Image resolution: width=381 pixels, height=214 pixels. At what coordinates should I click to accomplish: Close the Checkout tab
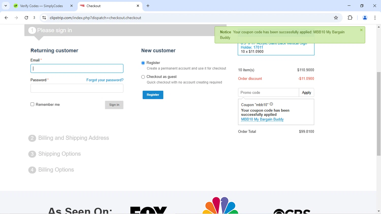(138, 6)
